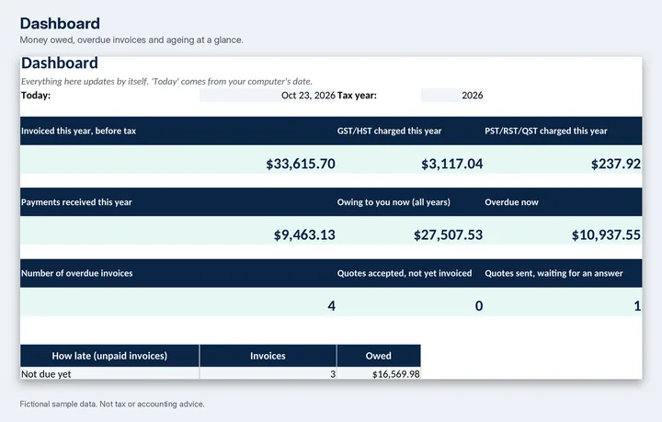Click the GST/HST amount $3,117.04
This screenshot has width=662, height=422.
click(451, 164)
